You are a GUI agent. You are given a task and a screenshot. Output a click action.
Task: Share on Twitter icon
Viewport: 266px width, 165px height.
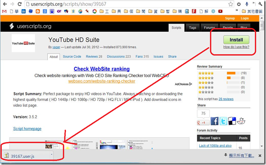pos(223,121)
